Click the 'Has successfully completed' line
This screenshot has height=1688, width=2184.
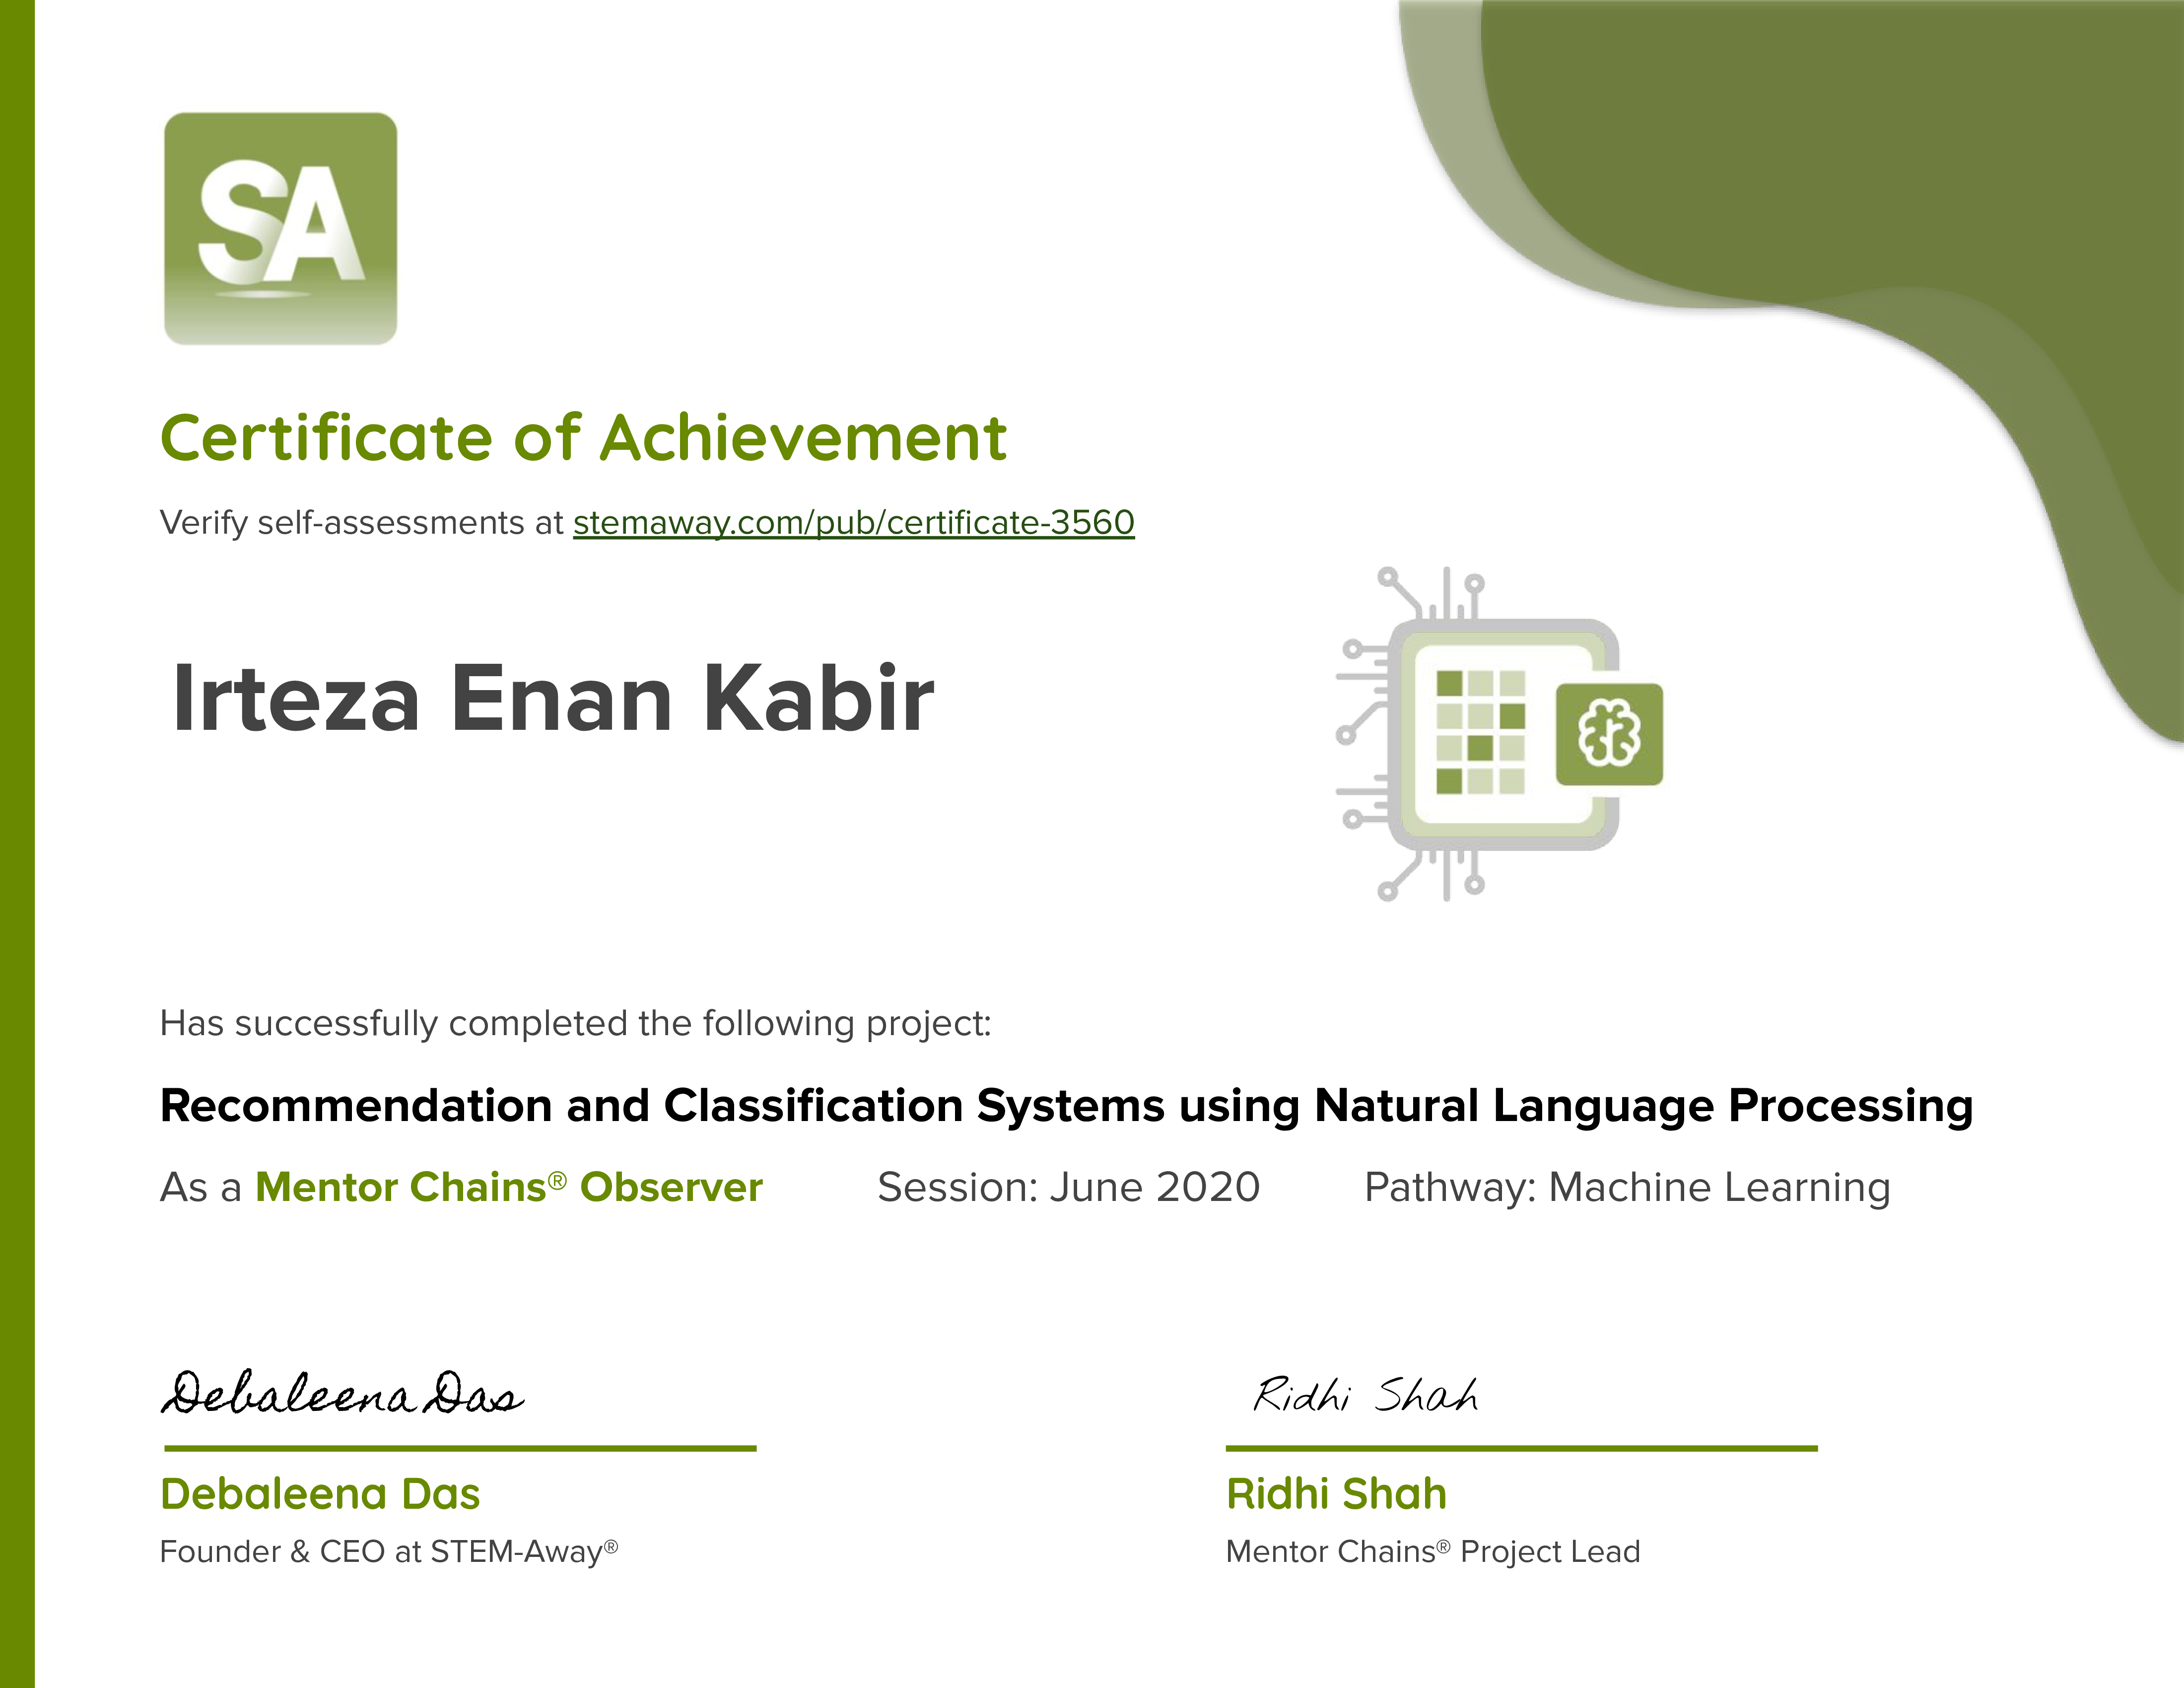(x=575, y=1023)
